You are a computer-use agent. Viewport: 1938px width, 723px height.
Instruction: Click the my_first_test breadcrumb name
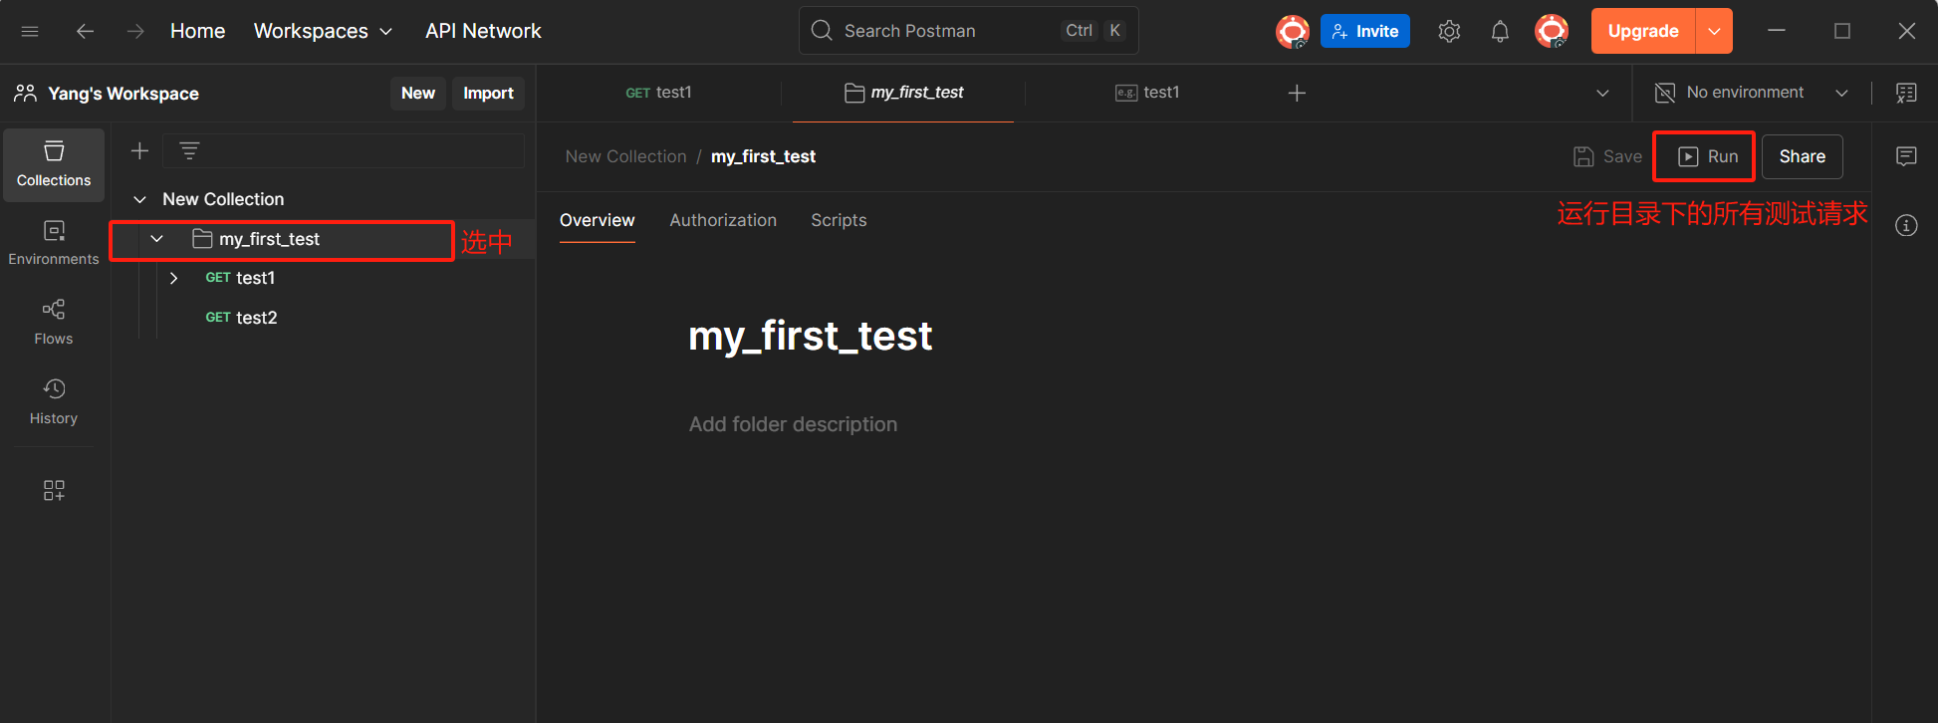point(763,156)
